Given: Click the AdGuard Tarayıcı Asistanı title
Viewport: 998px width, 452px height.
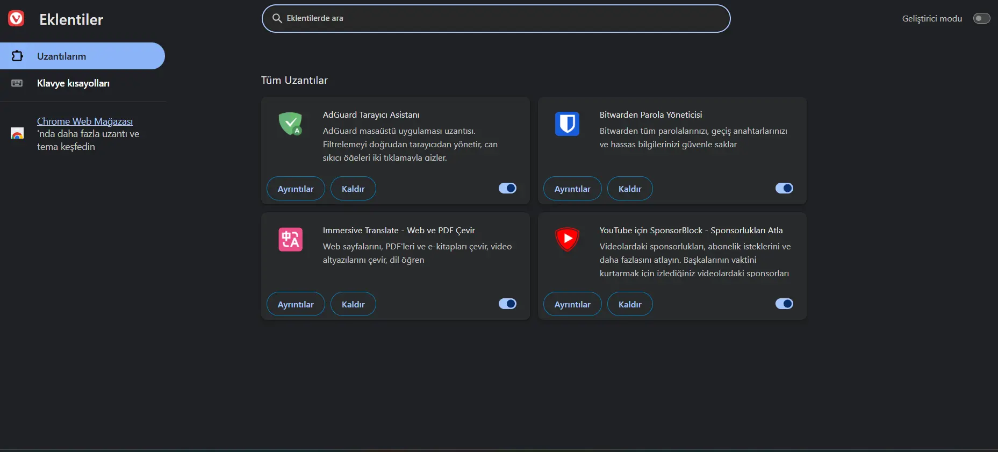Looking at the screenshot, I should 371,114.
